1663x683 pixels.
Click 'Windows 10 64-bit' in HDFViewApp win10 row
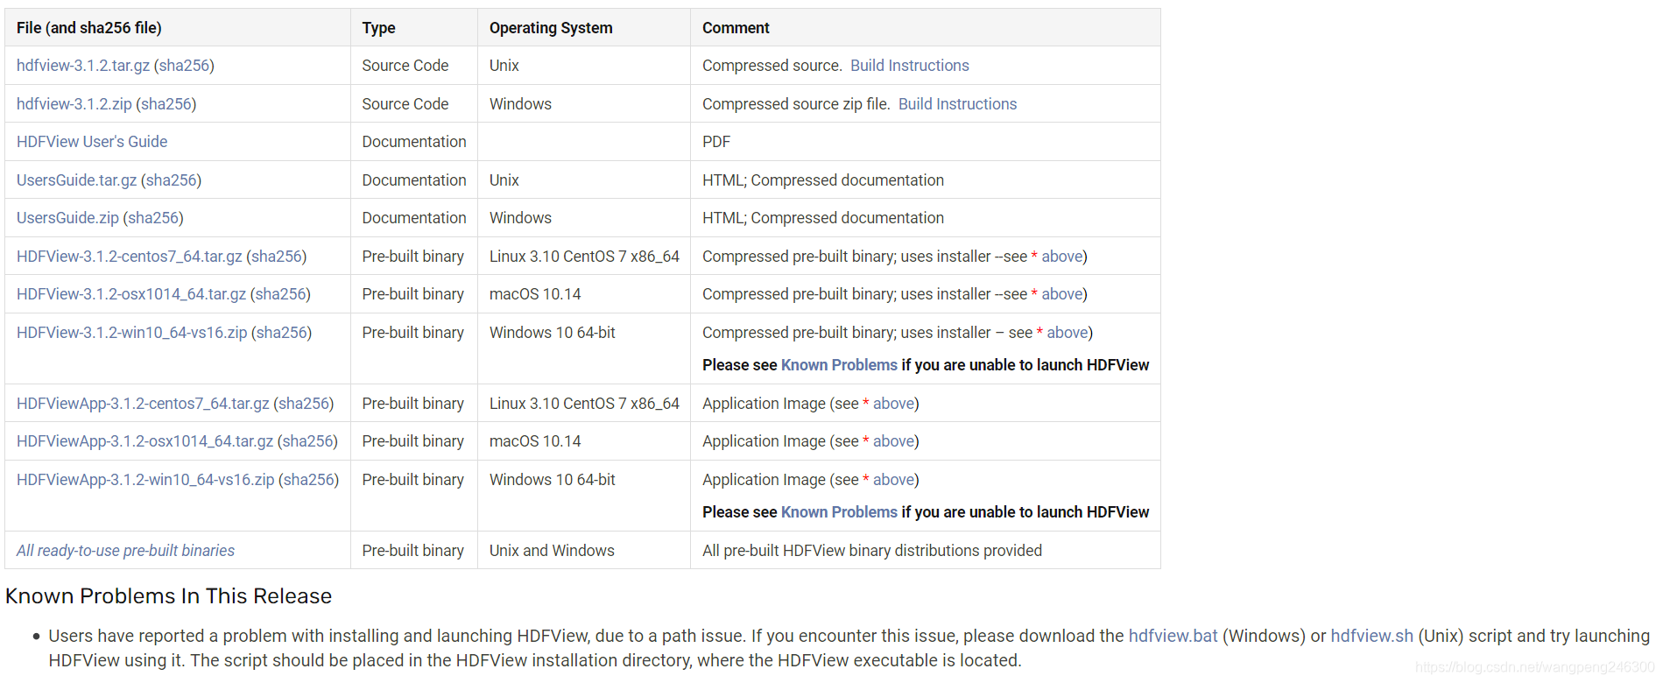click(553, 480)
